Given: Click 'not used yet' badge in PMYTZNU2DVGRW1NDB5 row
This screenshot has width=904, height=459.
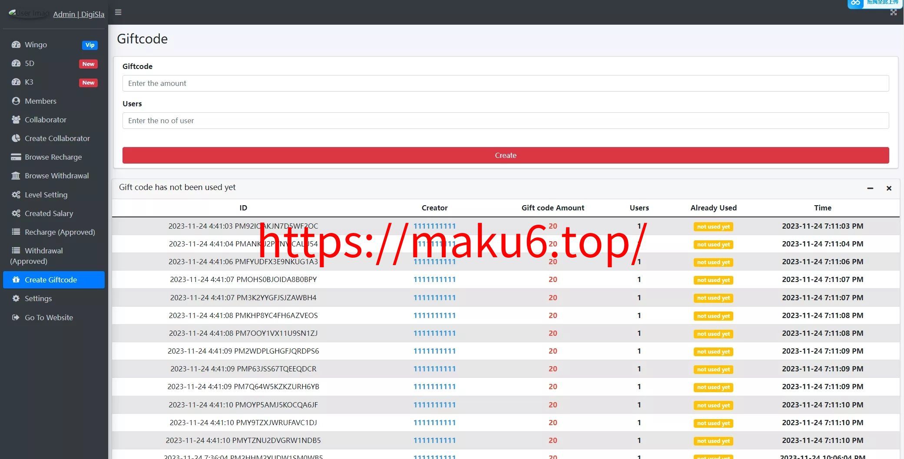Looking at the screenshot, I should tap(713, 441).
